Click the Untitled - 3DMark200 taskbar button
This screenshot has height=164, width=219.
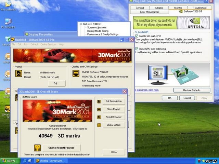[51, 161]
